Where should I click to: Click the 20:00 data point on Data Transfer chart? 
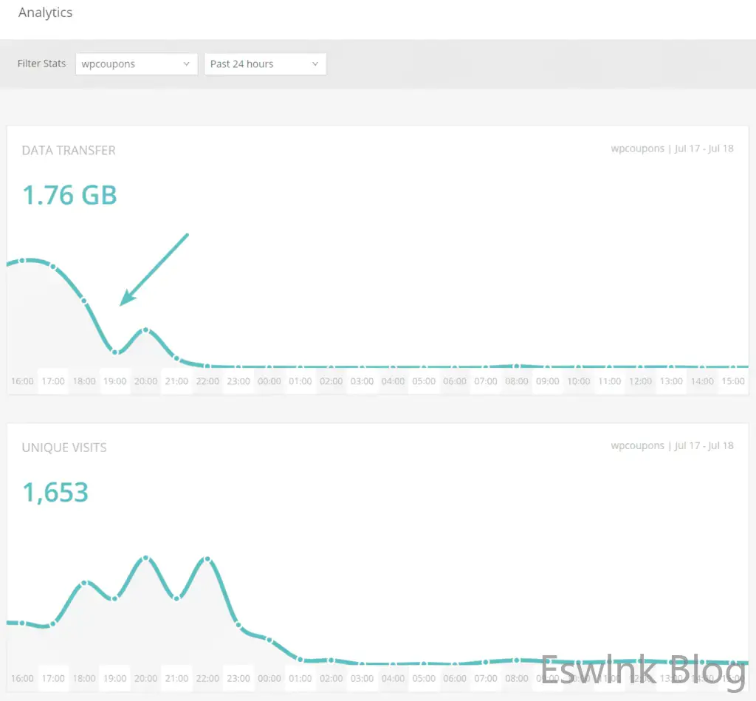146,329
